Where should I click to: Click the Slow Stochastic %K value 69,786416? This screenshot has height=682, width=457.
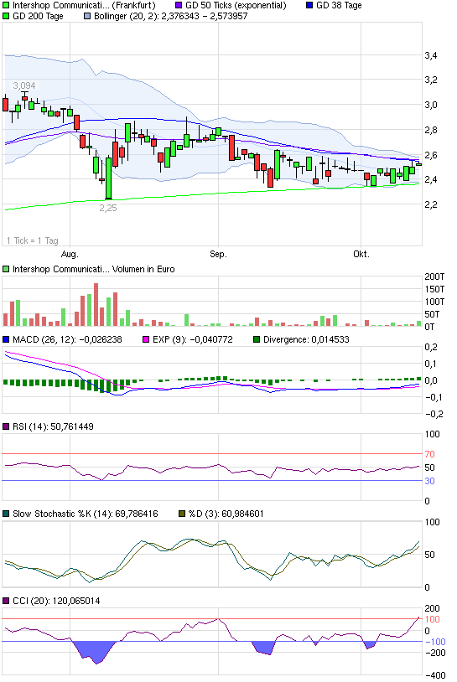pos(136,514)
